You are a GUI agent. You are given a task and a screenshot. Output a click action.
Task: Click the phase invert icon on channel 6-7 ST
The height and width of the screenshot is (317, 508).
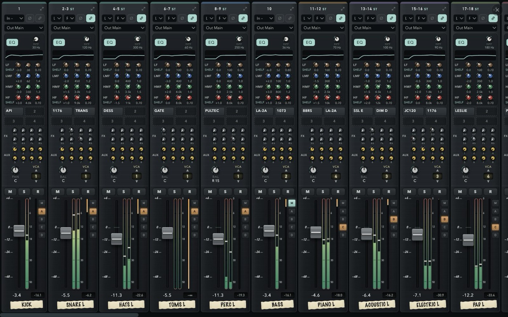point(182,18)
